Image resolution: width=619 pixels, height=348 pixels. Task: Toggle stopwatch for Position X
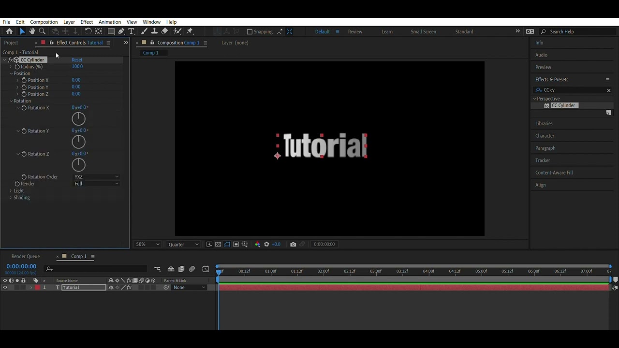pos(24,80)
